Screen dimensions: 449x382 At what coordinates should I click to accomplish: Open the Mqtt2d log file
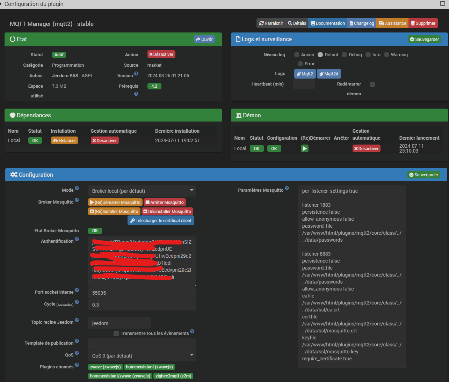pyautogui.click(x=329, y=74)
